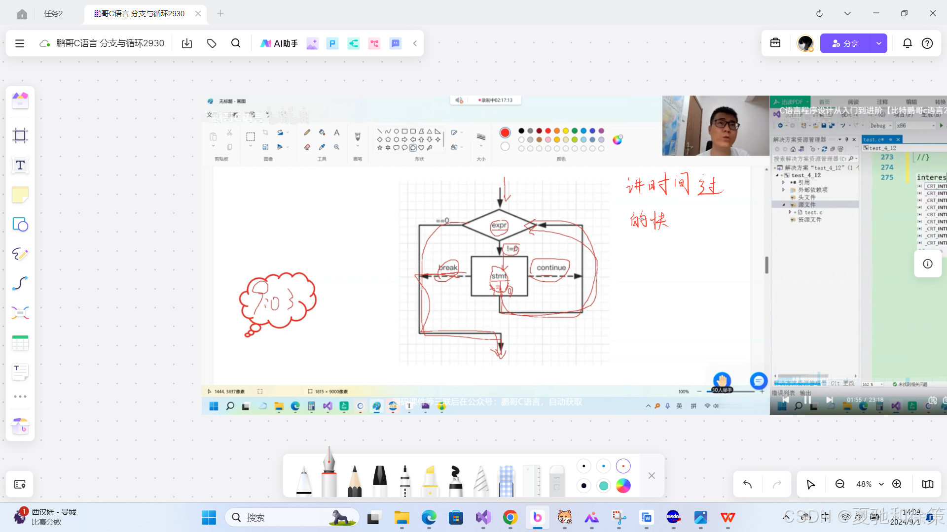The width and height of the screenshot is (947, 532).
Task: Select the frame tool in left sidebar
Action: pos(20,135)
